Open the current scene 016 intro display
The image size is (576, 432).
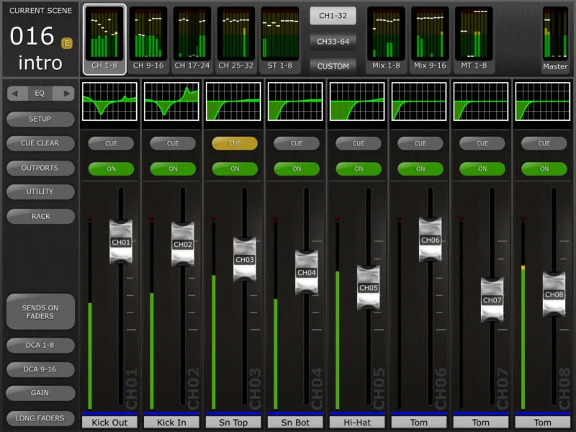click(x=40, y=40)
